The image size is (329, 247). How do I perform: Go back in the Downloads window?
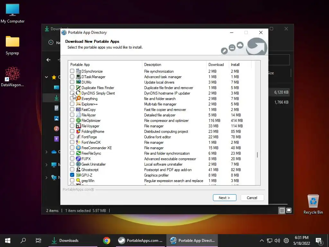[49, 60]
